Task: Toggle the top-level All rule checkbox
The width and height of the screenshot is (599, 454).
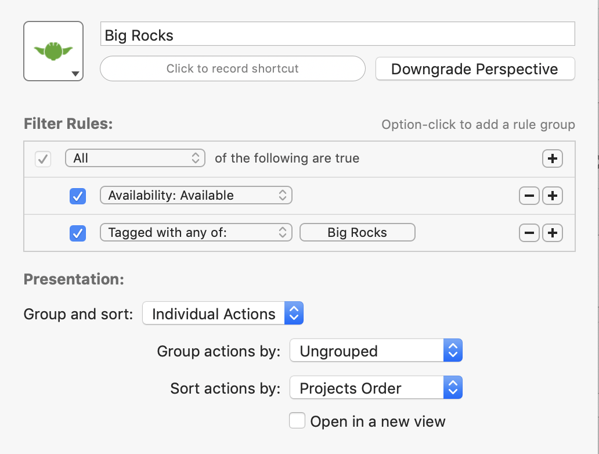Action: pos(43,158)
